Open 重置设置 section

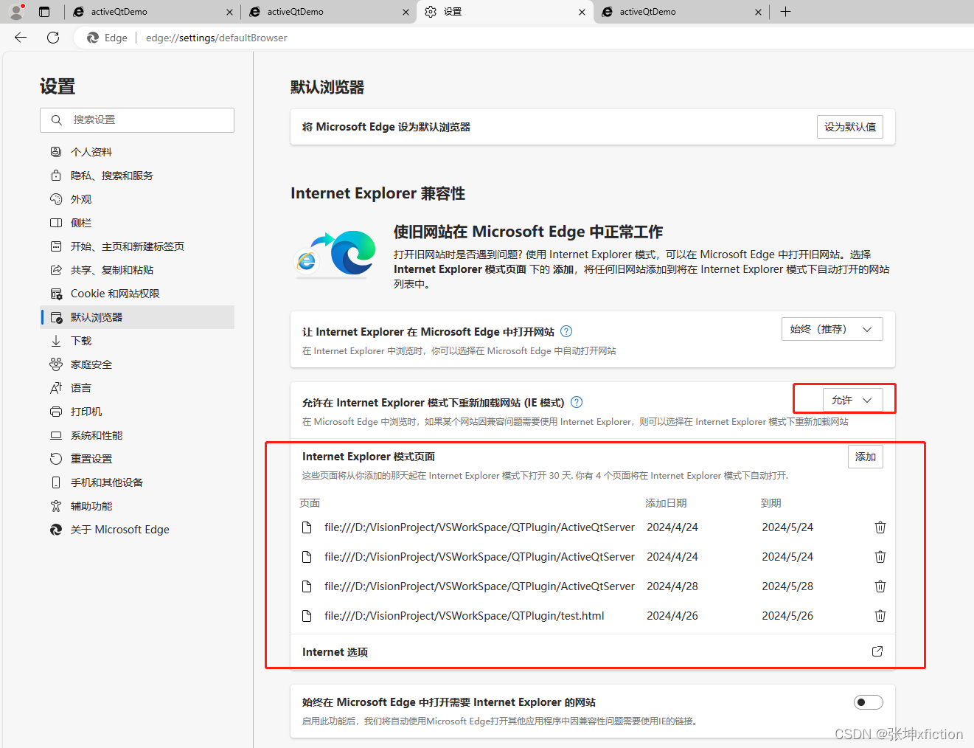point(137,459)
